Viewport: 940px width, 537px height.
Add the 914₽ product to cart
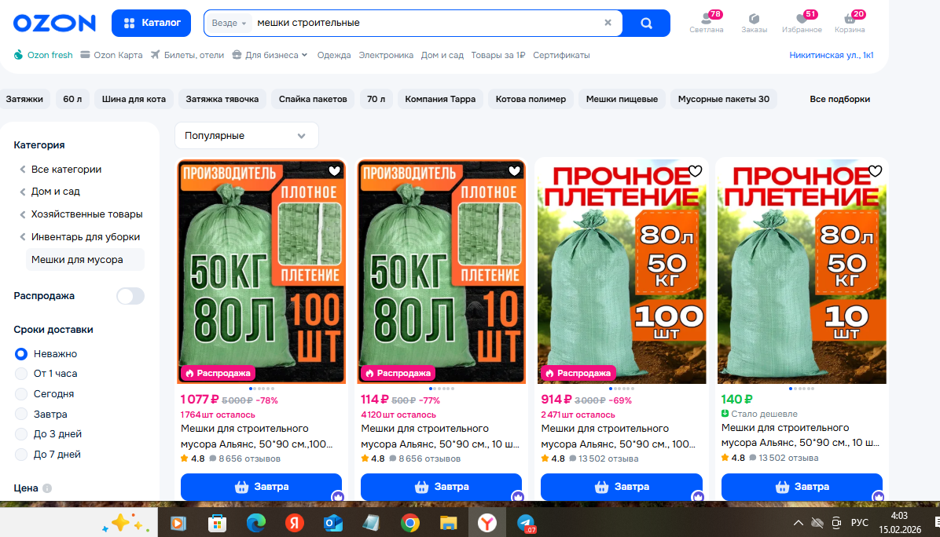[x=622, y=487]
